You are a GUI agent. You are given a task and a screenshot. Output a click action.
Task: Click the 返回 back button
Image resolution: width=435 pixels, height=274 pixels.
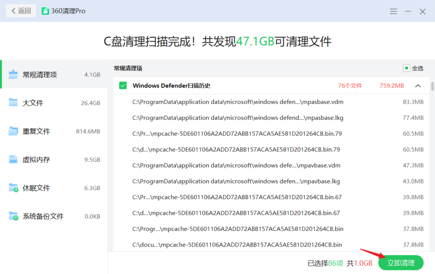21,11
